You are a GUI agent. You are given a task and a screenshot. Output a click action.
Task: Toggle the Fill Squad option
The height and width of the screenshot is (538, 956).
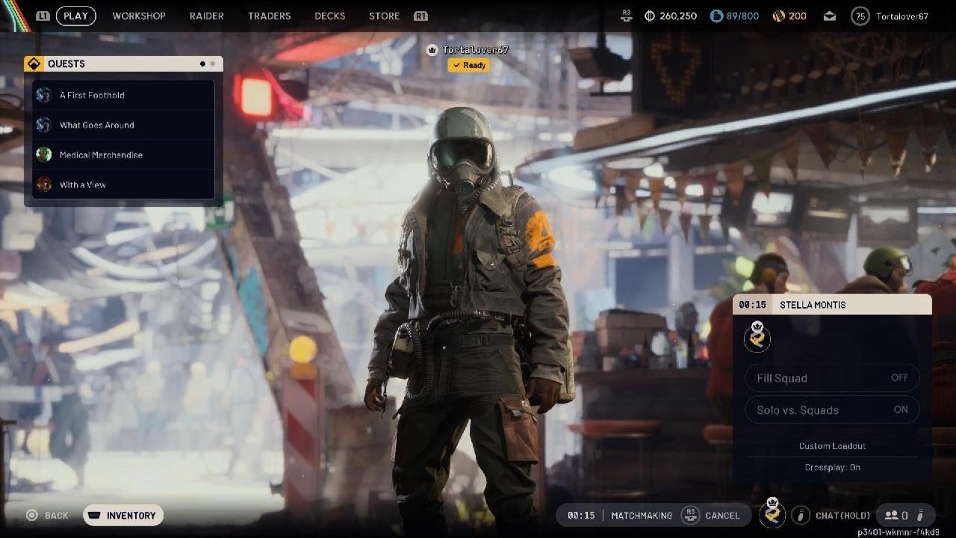(832, 378)
